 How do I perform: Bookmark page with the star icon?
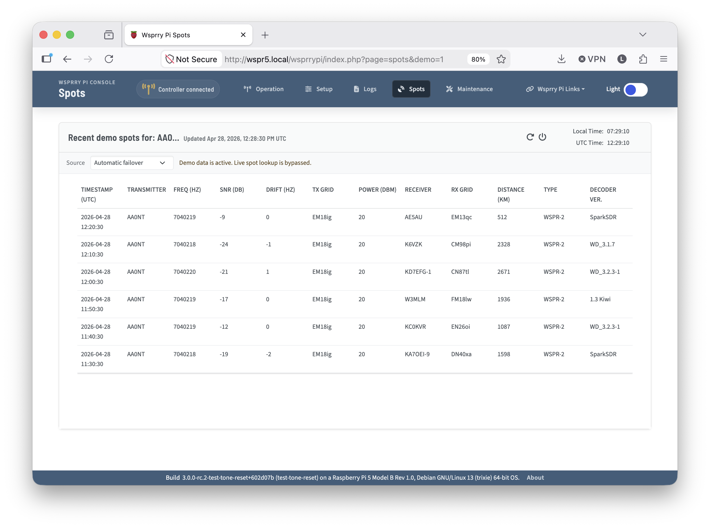(x=501, y=59)
